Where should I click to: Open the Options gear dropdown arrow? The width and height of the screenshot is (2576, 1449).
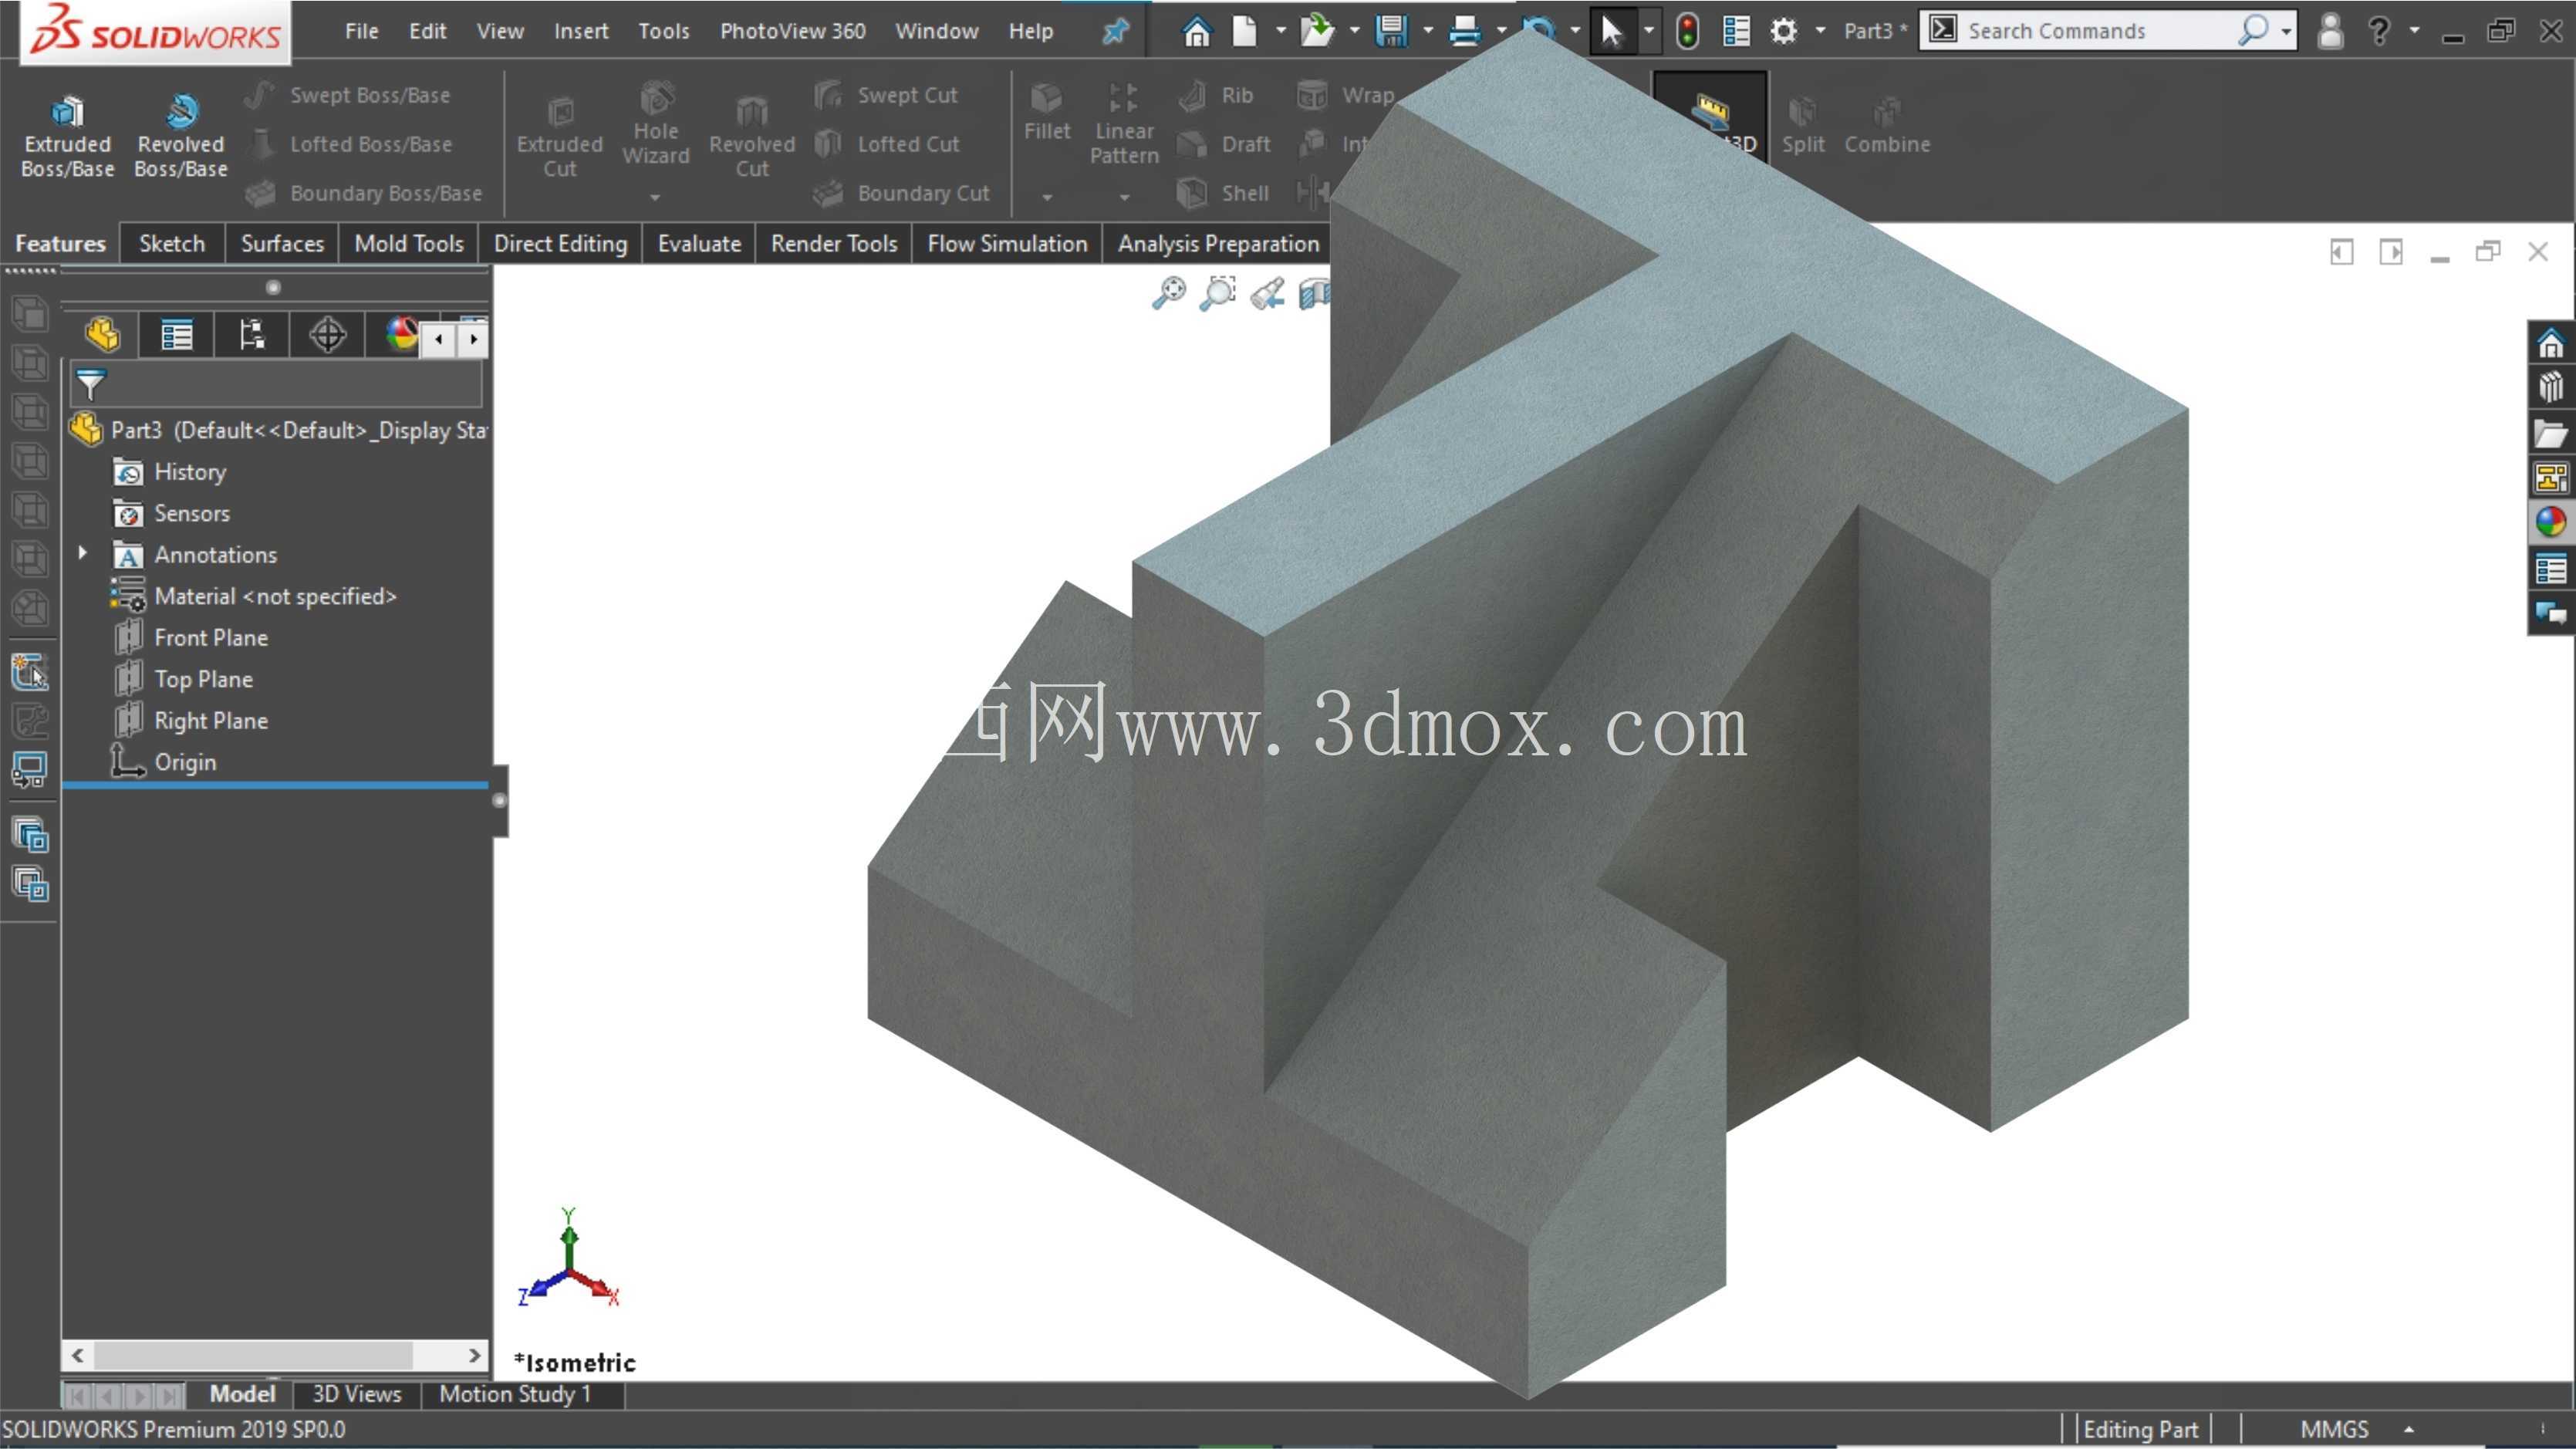click(1820, 31)
